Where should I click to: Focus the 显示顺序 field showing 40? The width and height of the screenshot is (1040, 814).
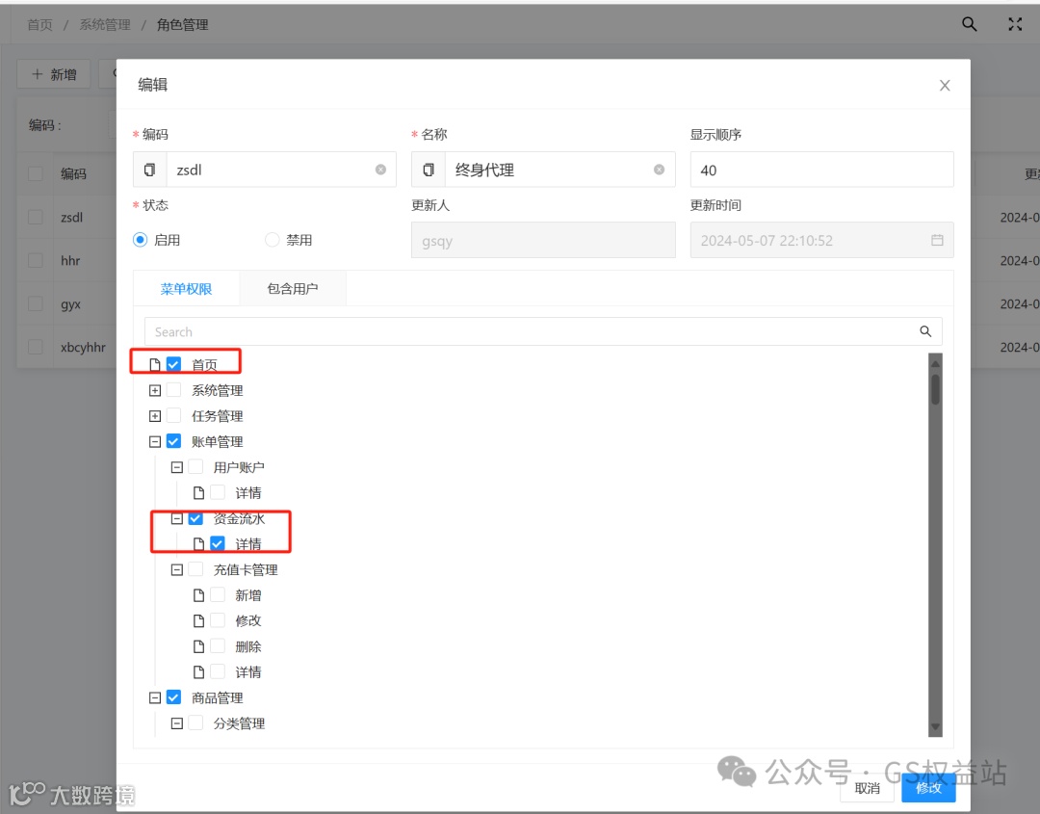pos(821,170)
